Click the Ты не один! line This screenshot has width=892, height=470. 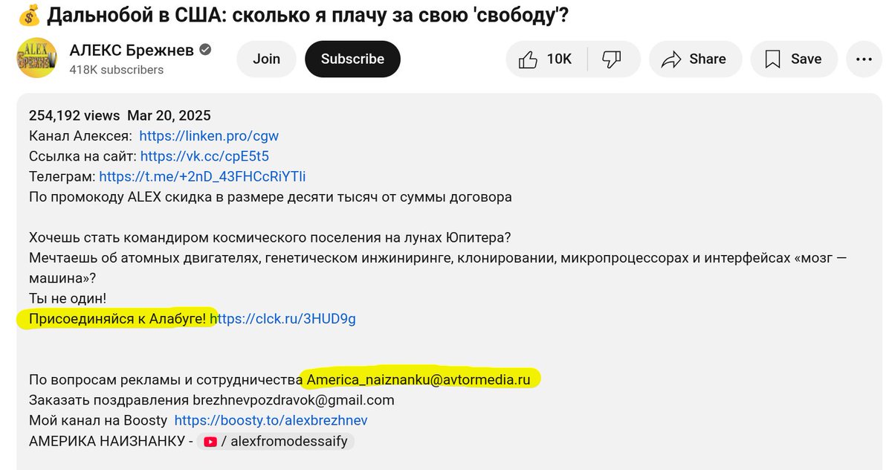pos(68,298)
